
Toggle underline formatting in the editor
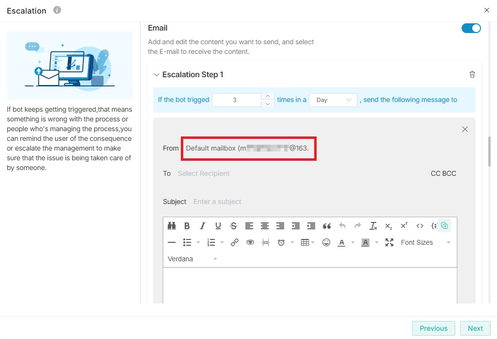pyautogui.click(x=218, y=225)
